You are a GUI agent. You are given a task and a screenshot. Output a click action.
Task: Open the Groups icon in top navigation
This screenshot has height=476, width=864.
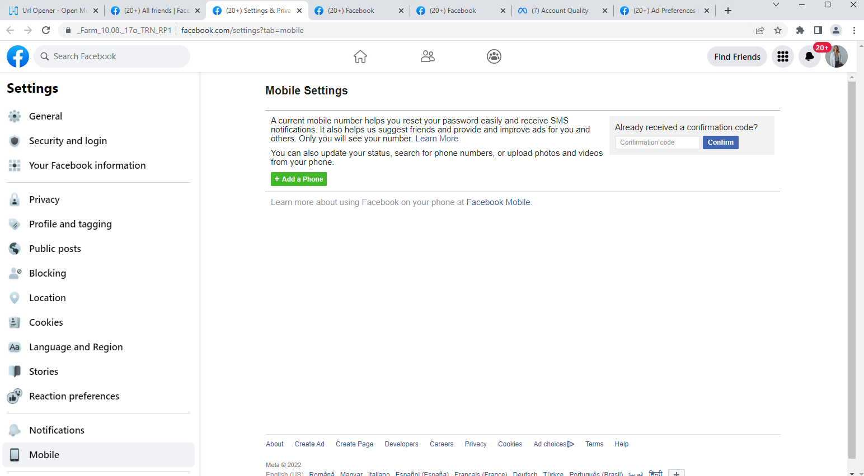pos(494,56)
